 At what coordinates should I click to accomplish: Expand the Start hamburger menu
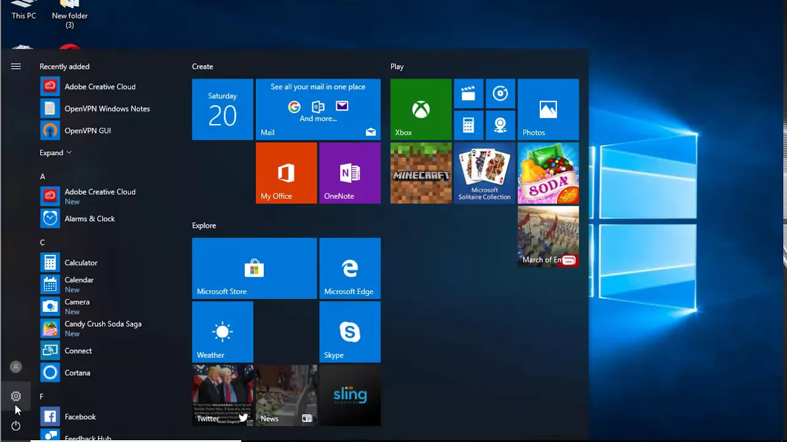click(x=16, y=66)
